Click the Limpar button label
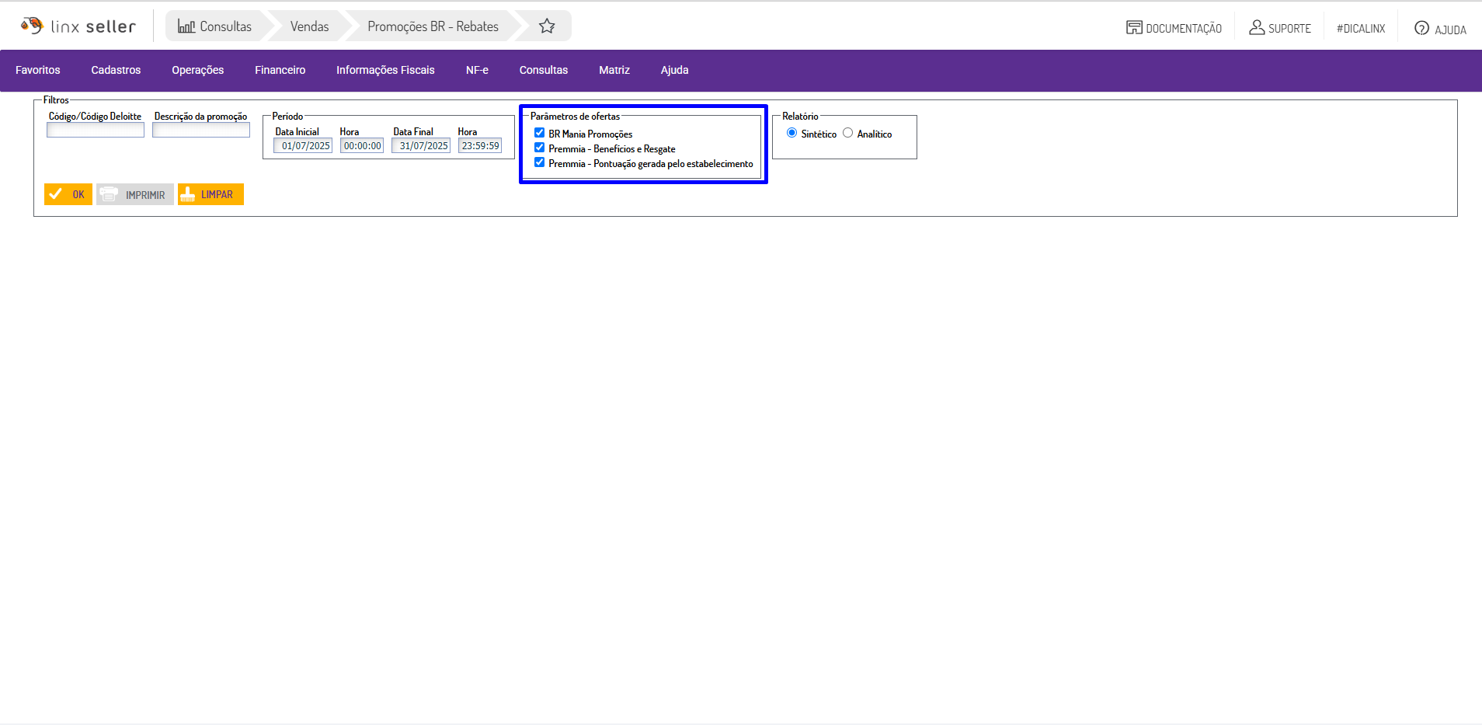Viewport: 1482px width, 725px height. tap(217, 195)
